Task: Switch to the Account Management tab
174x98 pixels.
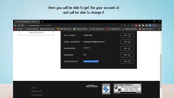Action: click(27, 22)
